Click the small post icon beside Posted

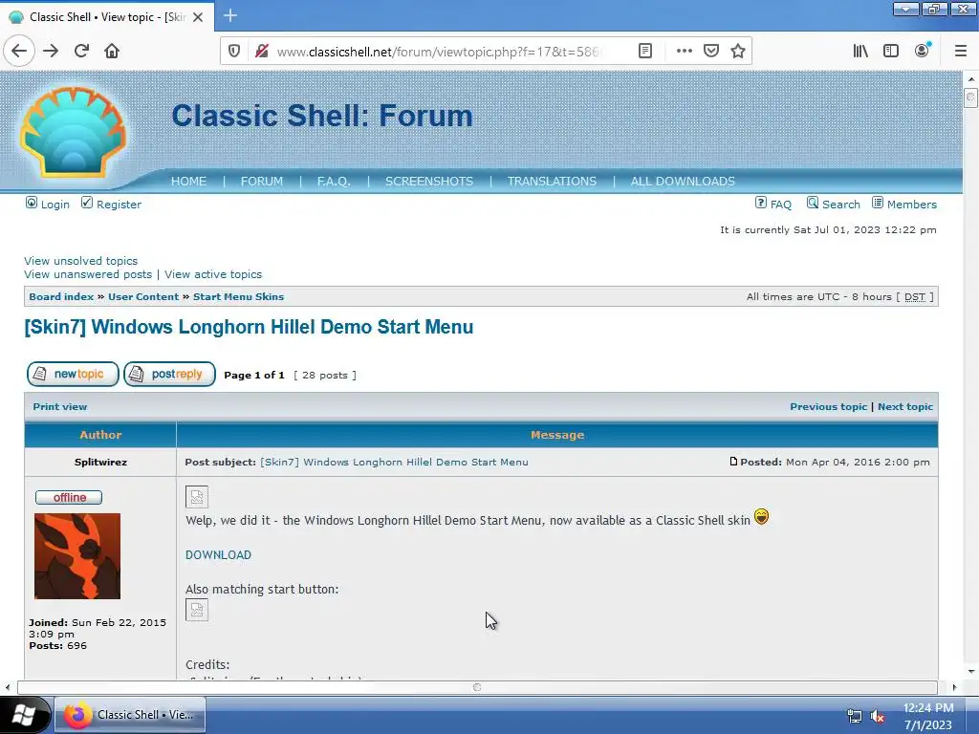733,462
